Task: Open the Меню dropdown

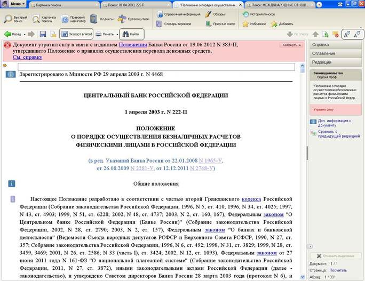Action: pyautogui.click(x=13, y=4)
